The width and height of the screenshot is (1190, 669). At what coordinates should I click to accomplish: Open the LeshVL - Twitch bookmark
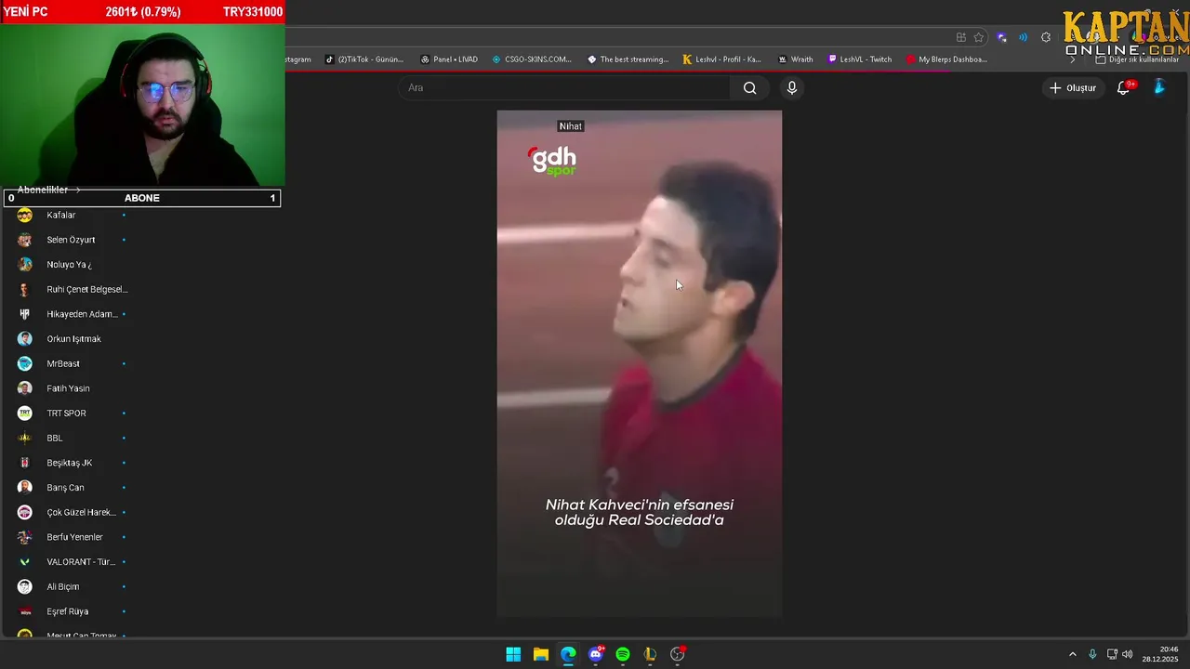pyautogui.click(x=860, y=59)
